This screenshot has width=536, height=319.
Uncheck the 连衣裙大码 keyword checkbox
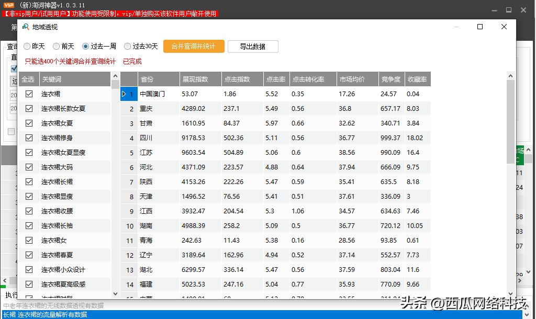pyautogui.click(x=29, y=167)
